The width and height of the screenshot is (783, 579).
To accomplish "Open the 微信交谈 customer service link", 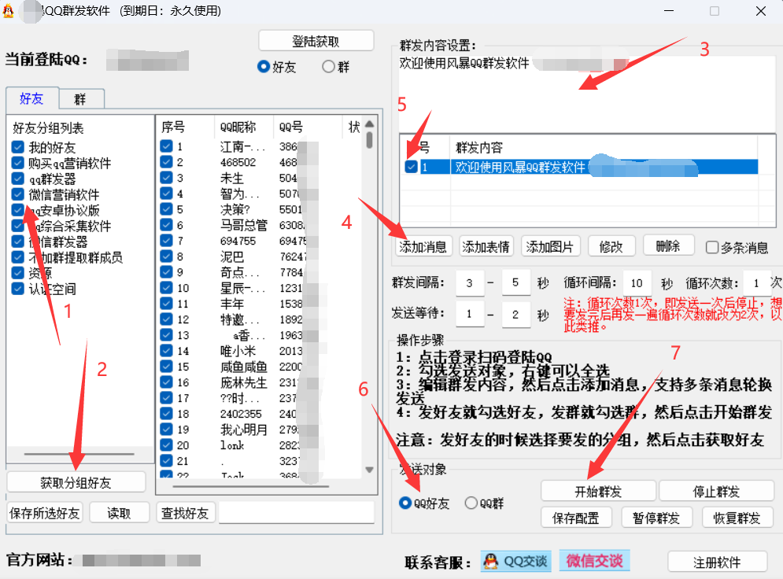I will point(594,561).
